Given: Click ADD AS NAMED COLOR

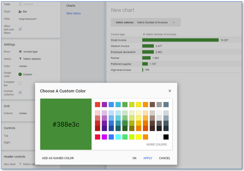Looking at the screenshot, I should 58,158.
